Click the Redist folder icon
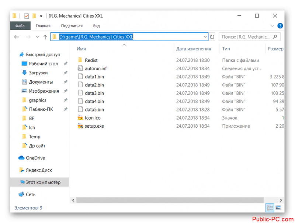 click(x=80, y=60)
